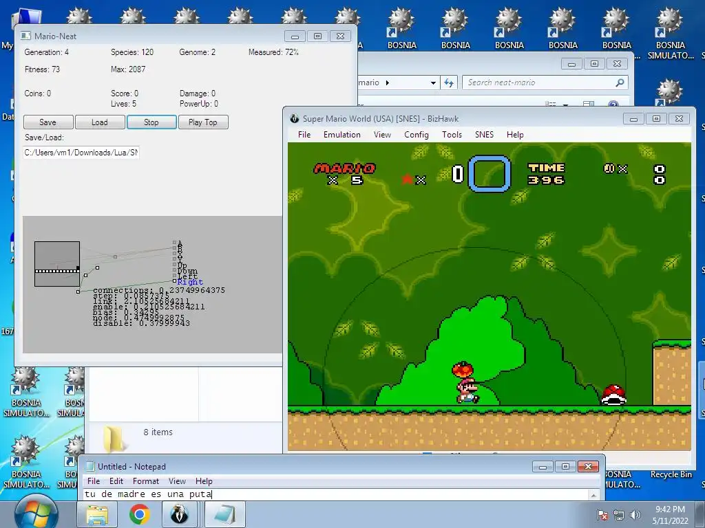Click the '8 items' text in Explorer
Image resolution: width=705 pixels, height=528 pixels.
pyautogui.click(x=158, y=432)
